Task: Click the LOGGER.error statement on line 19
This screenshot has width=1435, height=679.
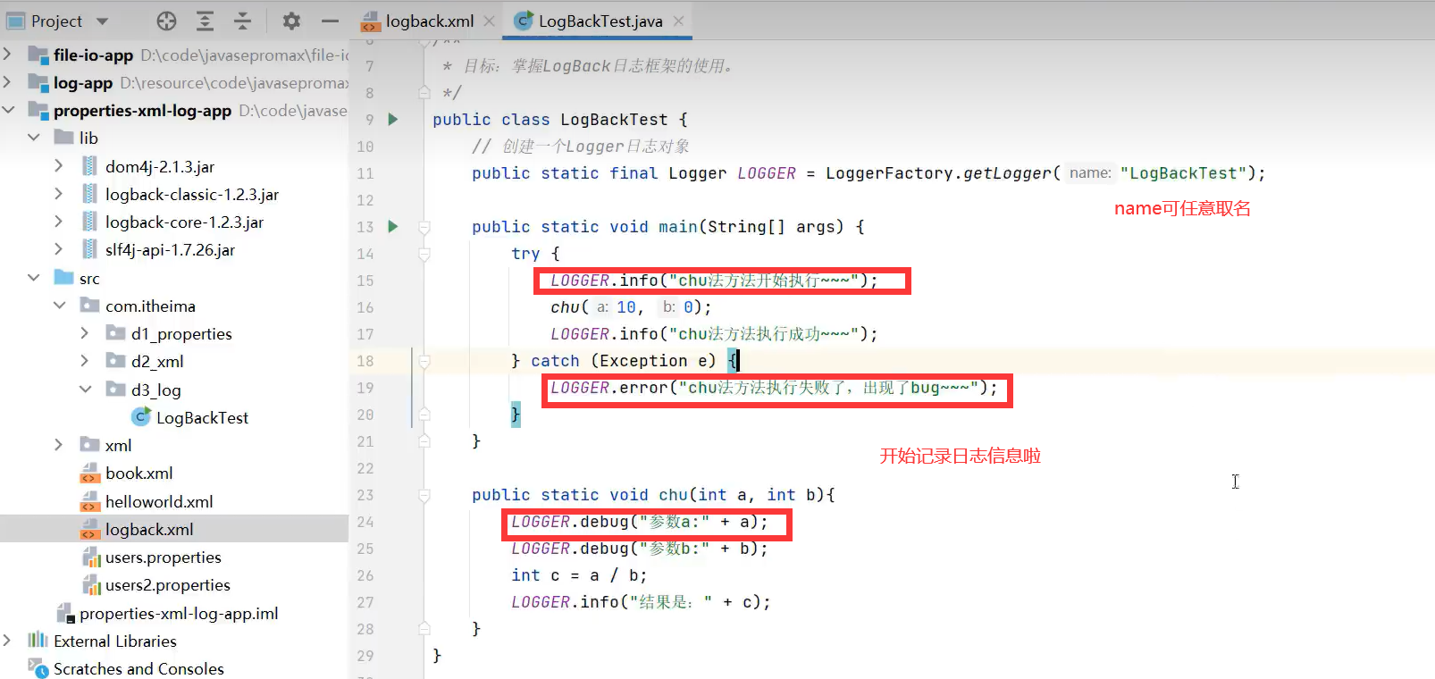Action: click(774, 388)
